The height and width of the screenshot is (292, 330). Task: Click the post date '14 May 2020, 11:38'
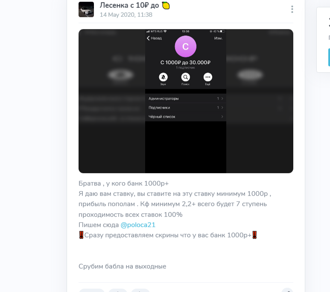pyautogui.click(x=126, y=15)
